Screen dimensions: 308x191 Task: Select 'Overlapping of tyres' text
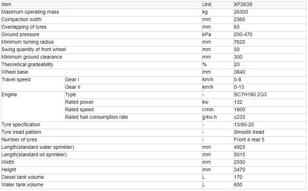pos(24,27)
